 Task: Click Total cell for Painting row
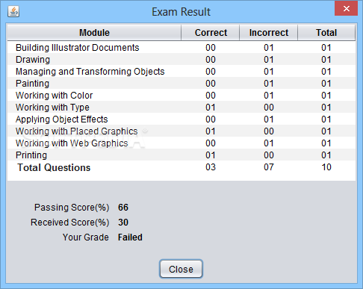tap(326, 83)
